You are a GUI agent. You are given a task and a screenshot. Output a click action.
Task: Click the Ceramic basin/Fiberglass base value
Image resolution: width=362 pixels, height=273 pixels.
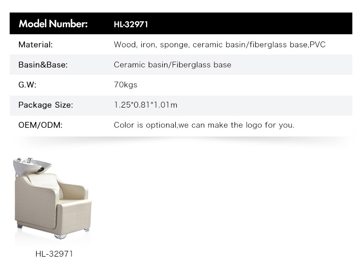[x=172, y=65]
